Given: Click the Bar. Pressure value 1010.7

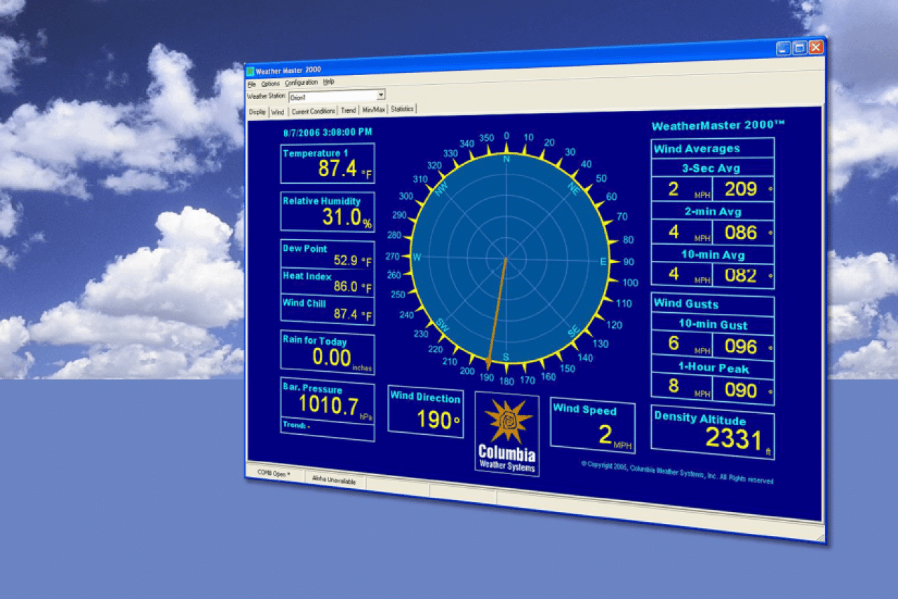Looking at the screenshot, I should [x=328, y=405].
